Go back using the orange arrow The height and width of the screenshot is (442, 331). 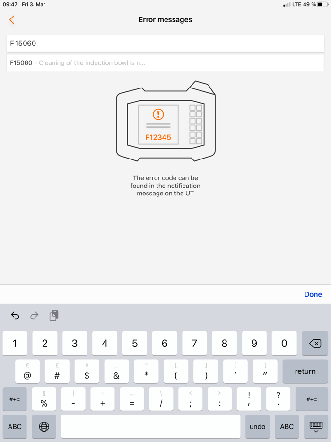(11, 20)
